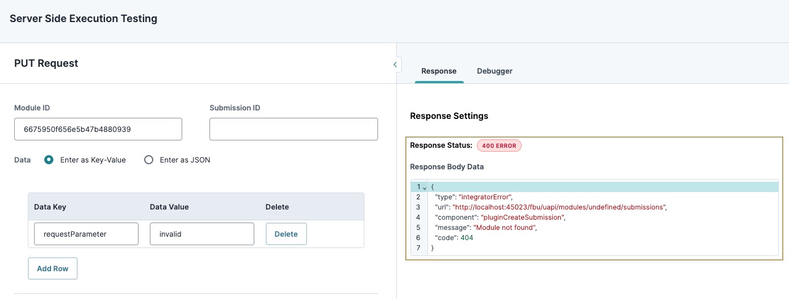Click the "integratorError" type value
The image size is (789, 299).
coord(485,197)
